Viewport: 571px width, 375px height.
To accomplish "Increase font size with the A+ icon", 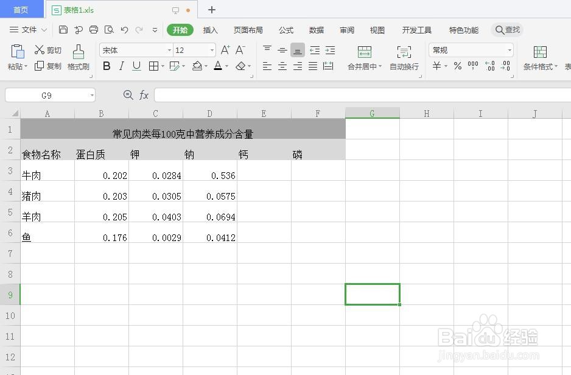I will point(223,50).
